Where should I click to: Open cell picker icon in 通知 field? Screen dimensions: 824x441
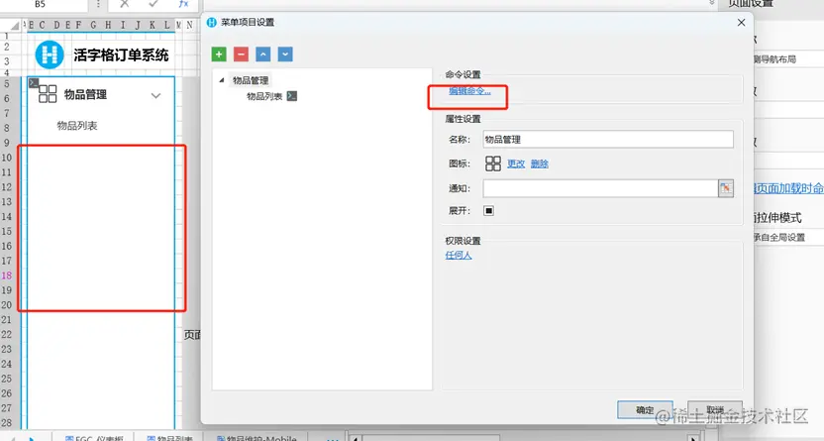tap(726, 188)
